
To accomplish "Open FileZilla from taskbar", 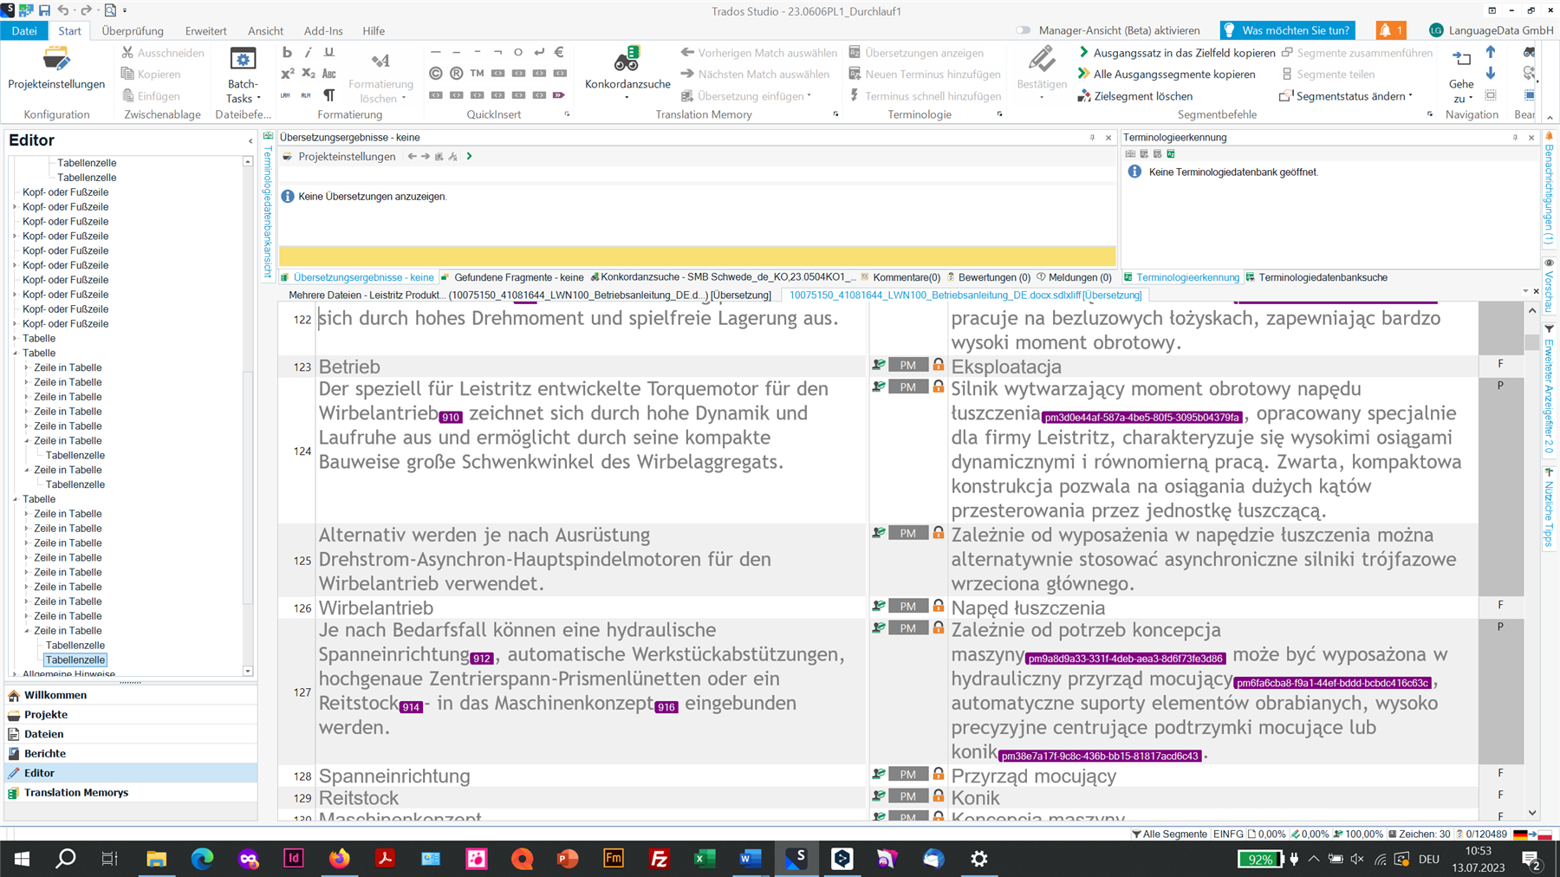I will click(659, 859).
